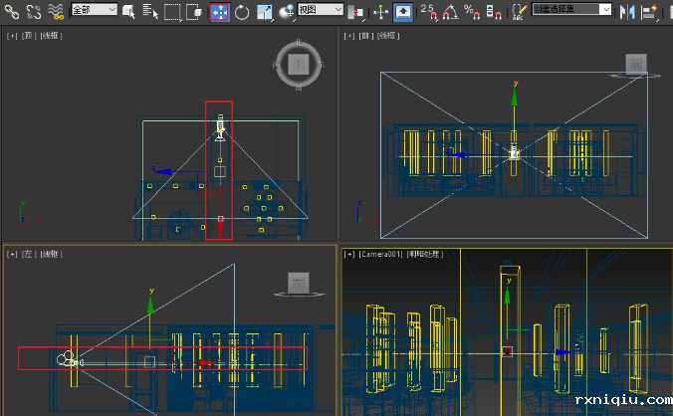
Task: Open the 明暗处理 shading menu
Action: 425,255
